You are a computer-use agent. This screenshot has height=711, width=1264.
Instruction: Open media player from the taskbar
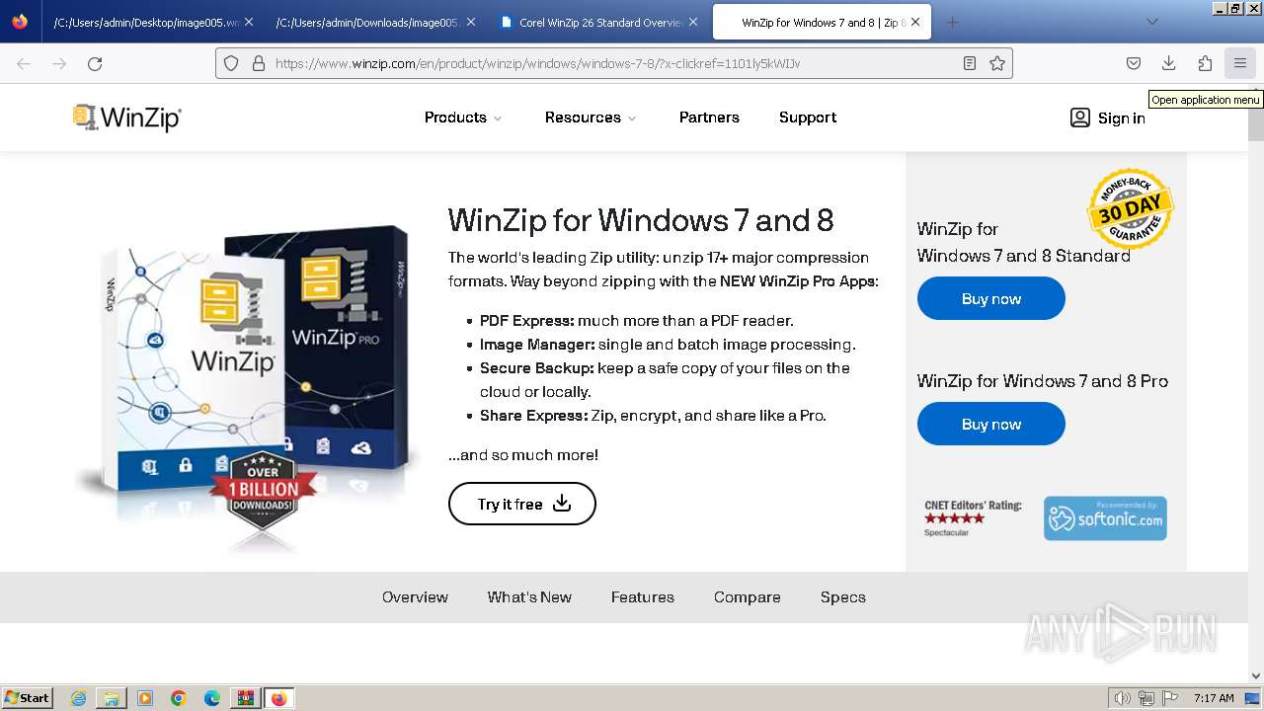point(145,698)
